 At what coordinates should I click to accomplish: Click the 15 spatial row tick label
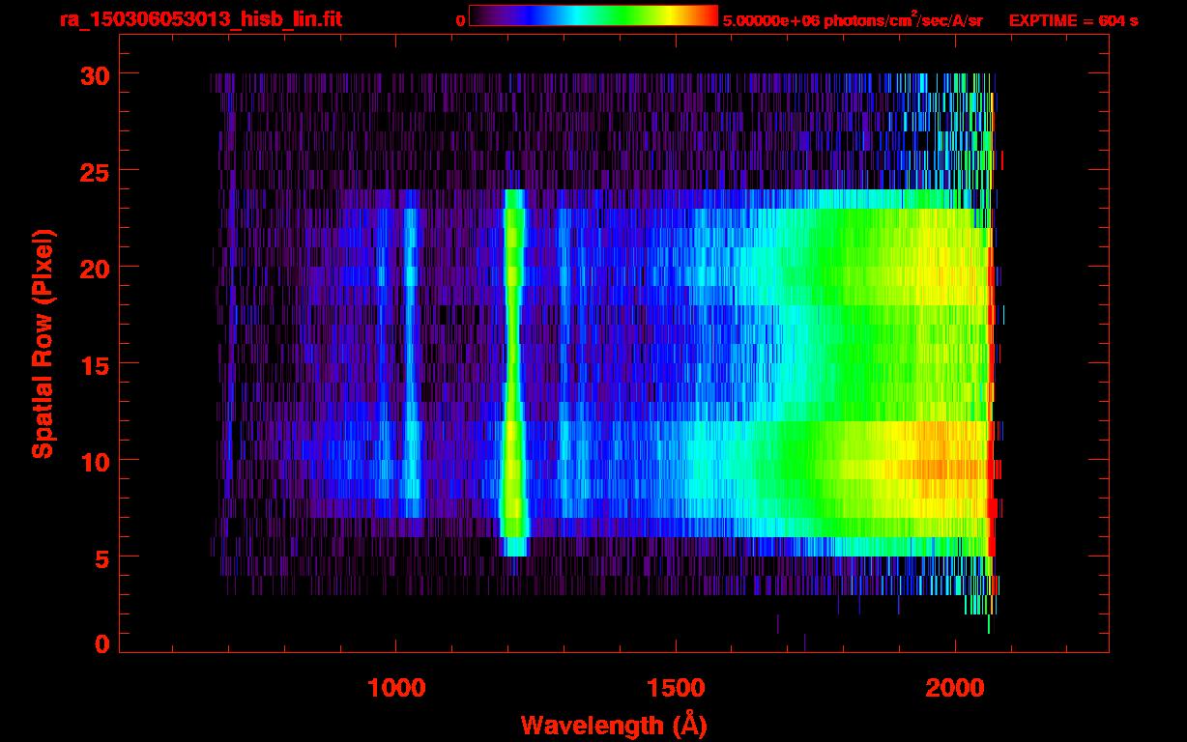(x=94, y=364)
